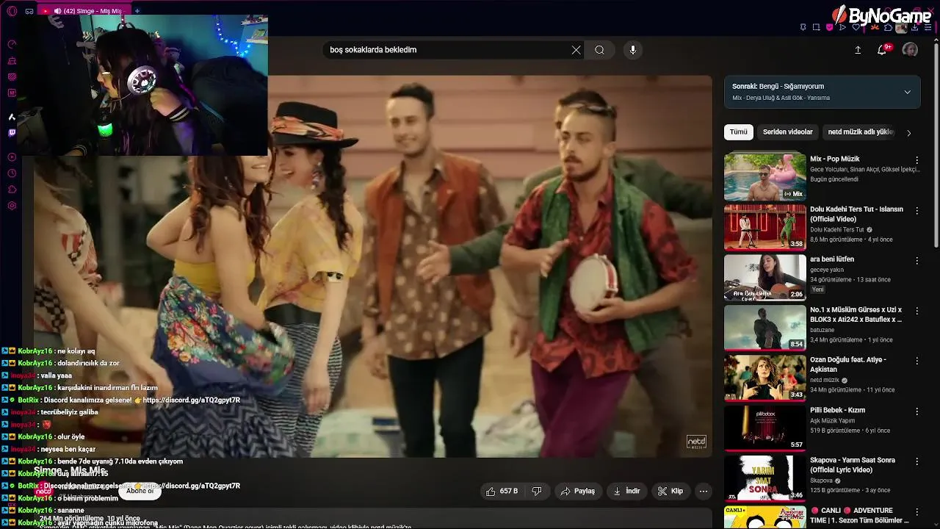Click the Klip button

tap(670, 491)
